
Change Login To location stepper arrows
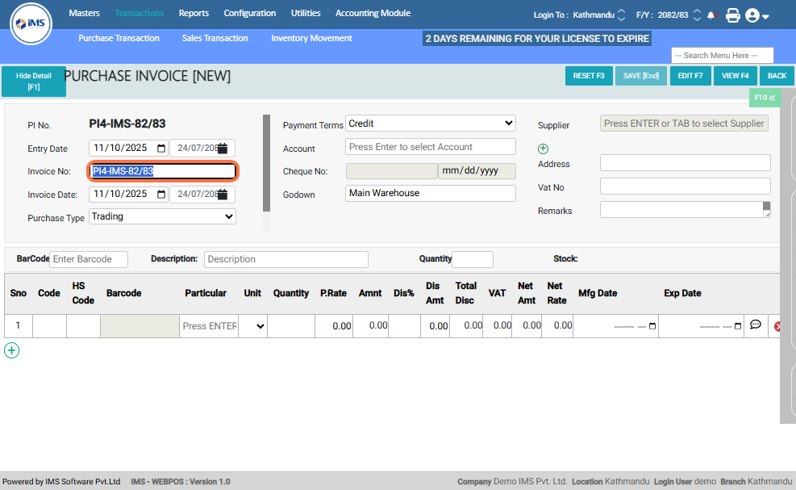[x=621, y=15]
